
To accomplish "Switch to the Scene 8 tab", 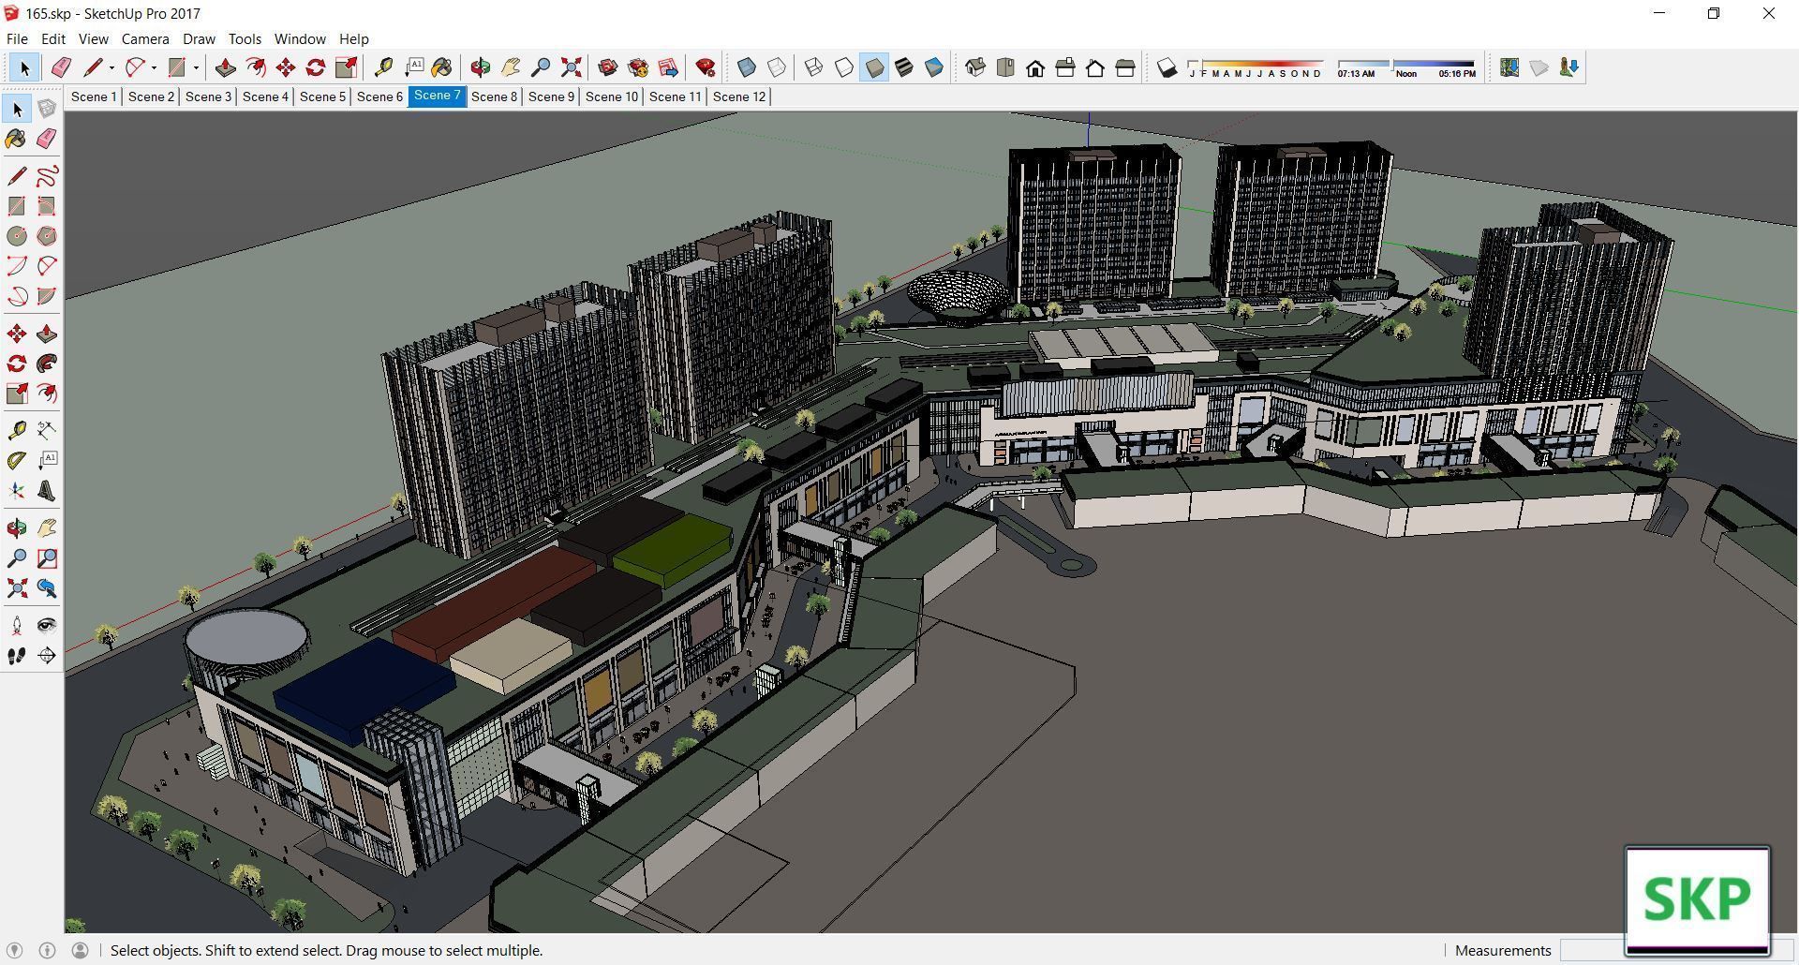I will (494, 96).
